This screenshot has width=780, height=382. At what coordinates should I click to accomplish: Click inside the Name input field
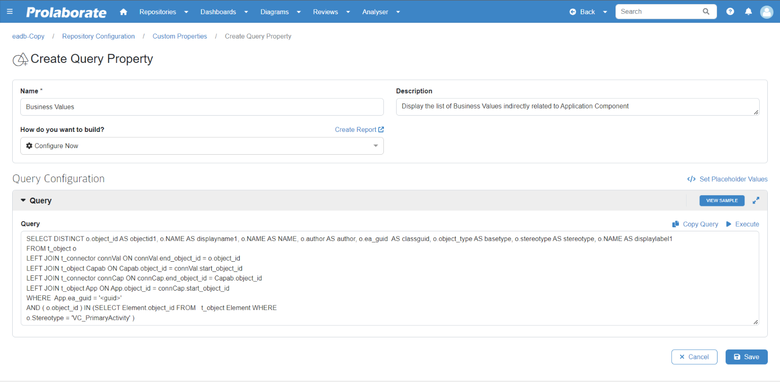(x=202, y=107)
